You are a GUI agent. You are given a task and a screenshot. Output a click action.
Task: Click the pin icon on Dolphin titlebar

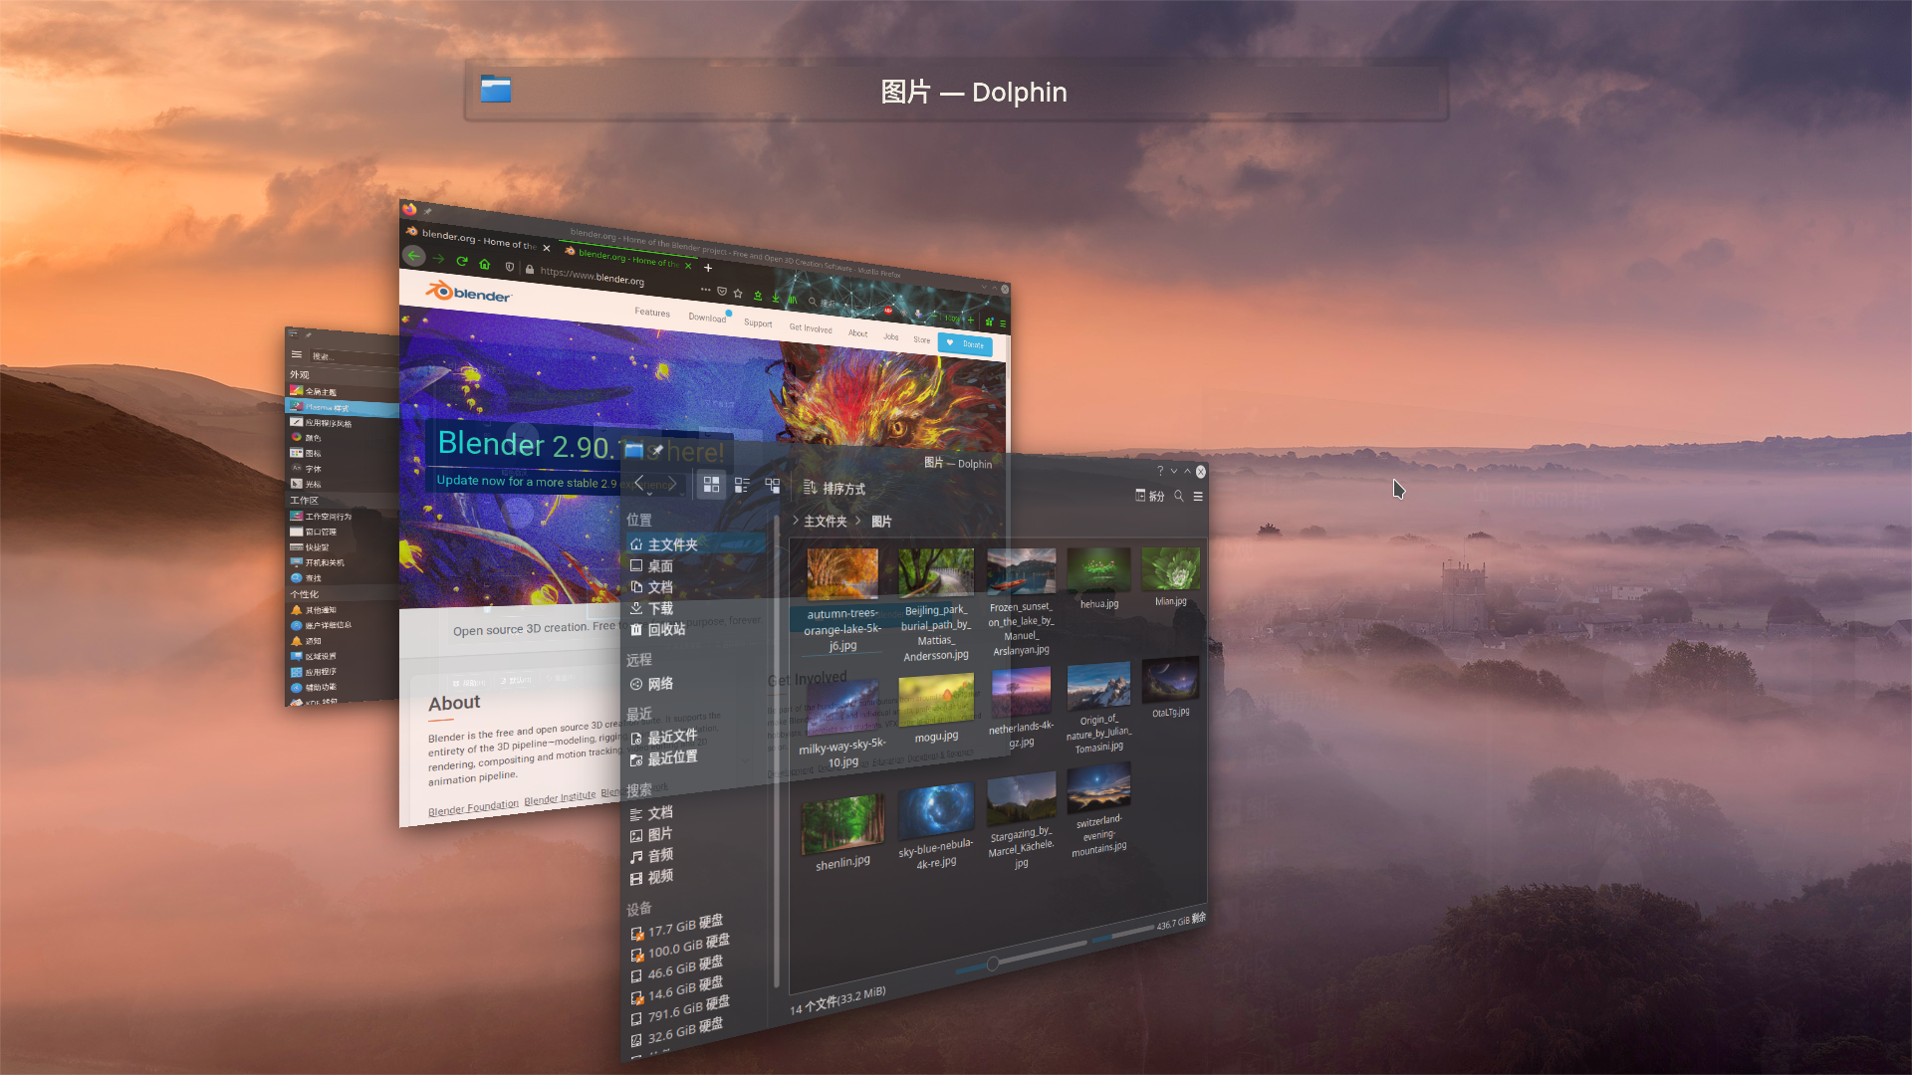coord(657,451)
